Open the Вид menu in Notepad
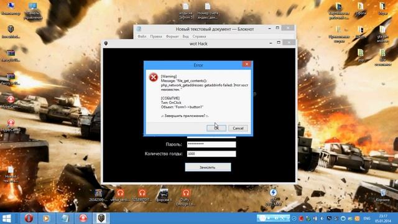The width and height of the screenshot is (398, 224). pos(185,36)
